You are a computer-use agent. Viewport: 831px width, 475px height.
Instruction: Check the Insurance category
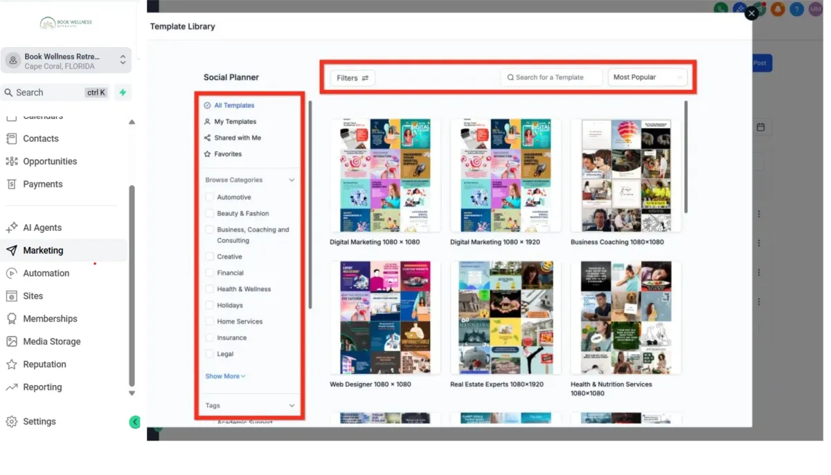coord(210,338)
